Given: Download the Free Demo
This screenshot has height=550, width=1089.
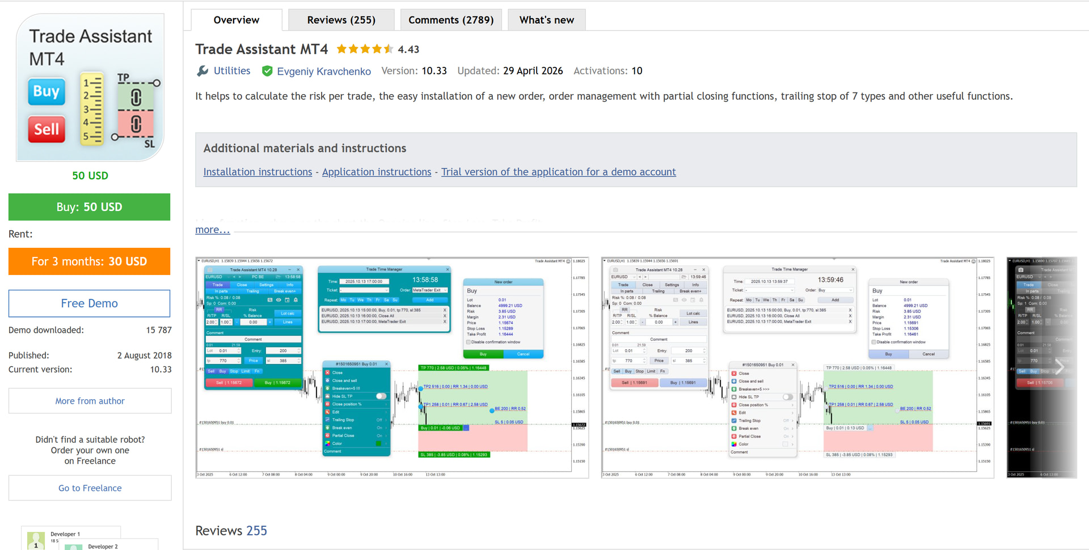Looking at the screenshot, I should pos(90,303).
